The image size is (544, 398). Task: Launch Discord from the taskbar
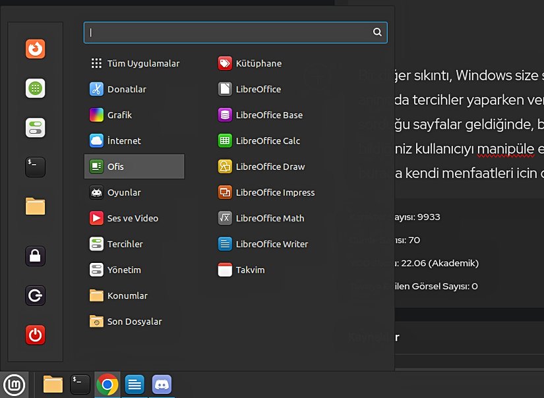[x=161, y=384]
